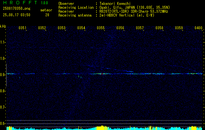Click the red peak echo near 0355
The height and width of the screenshot is (130, 205).
pos(103,74)
